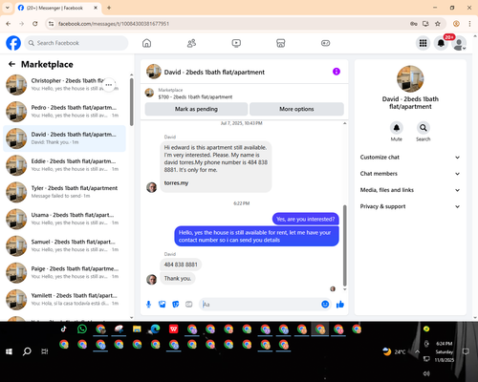
Task: Click the chat messages scrollbar
Action: coord(344,245)
